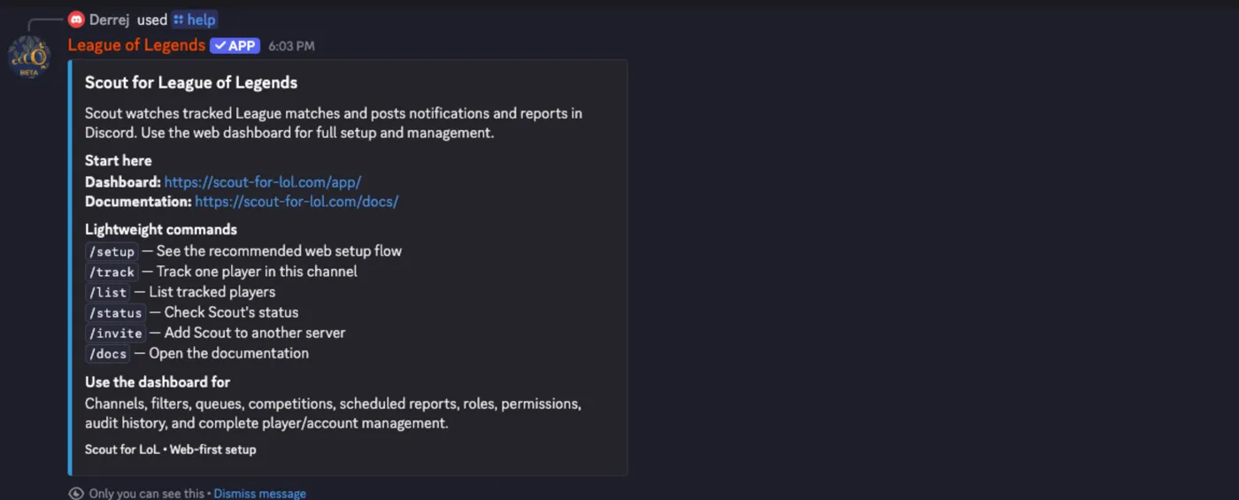Click the verified APP badge

point(235,46)
